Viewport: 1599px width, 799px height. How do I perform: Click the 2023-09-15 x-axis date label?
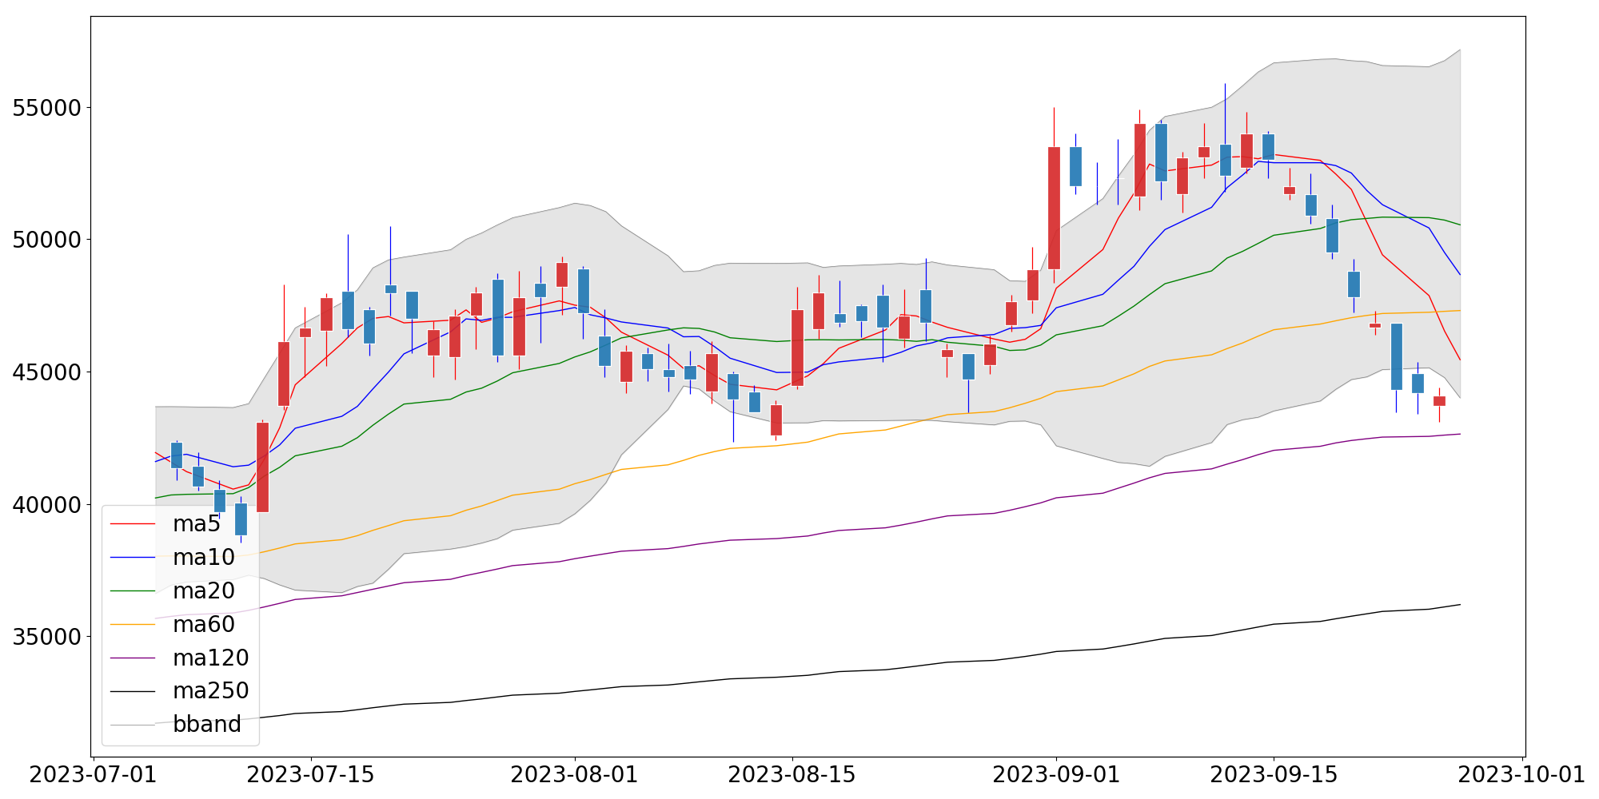(1274, 775)
